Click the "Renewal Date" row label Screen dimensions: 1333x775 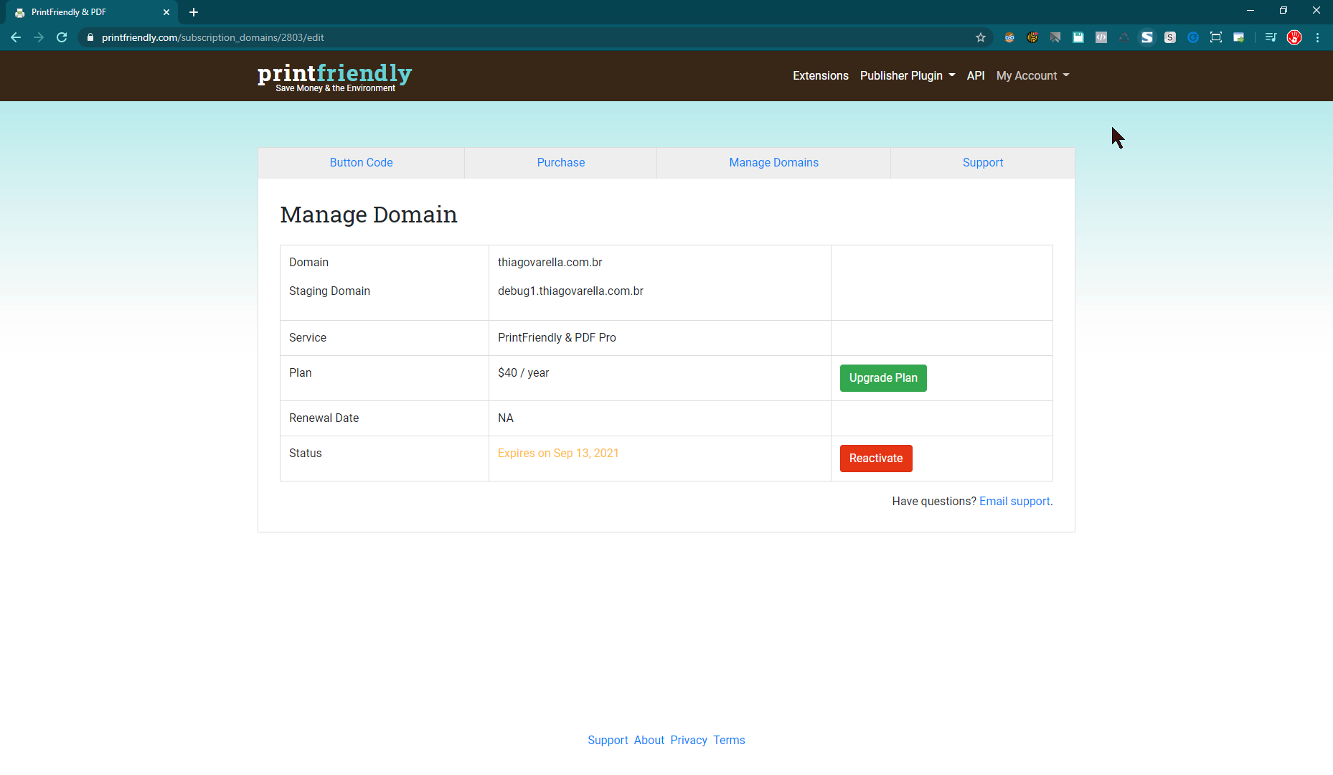click(324, 418)
